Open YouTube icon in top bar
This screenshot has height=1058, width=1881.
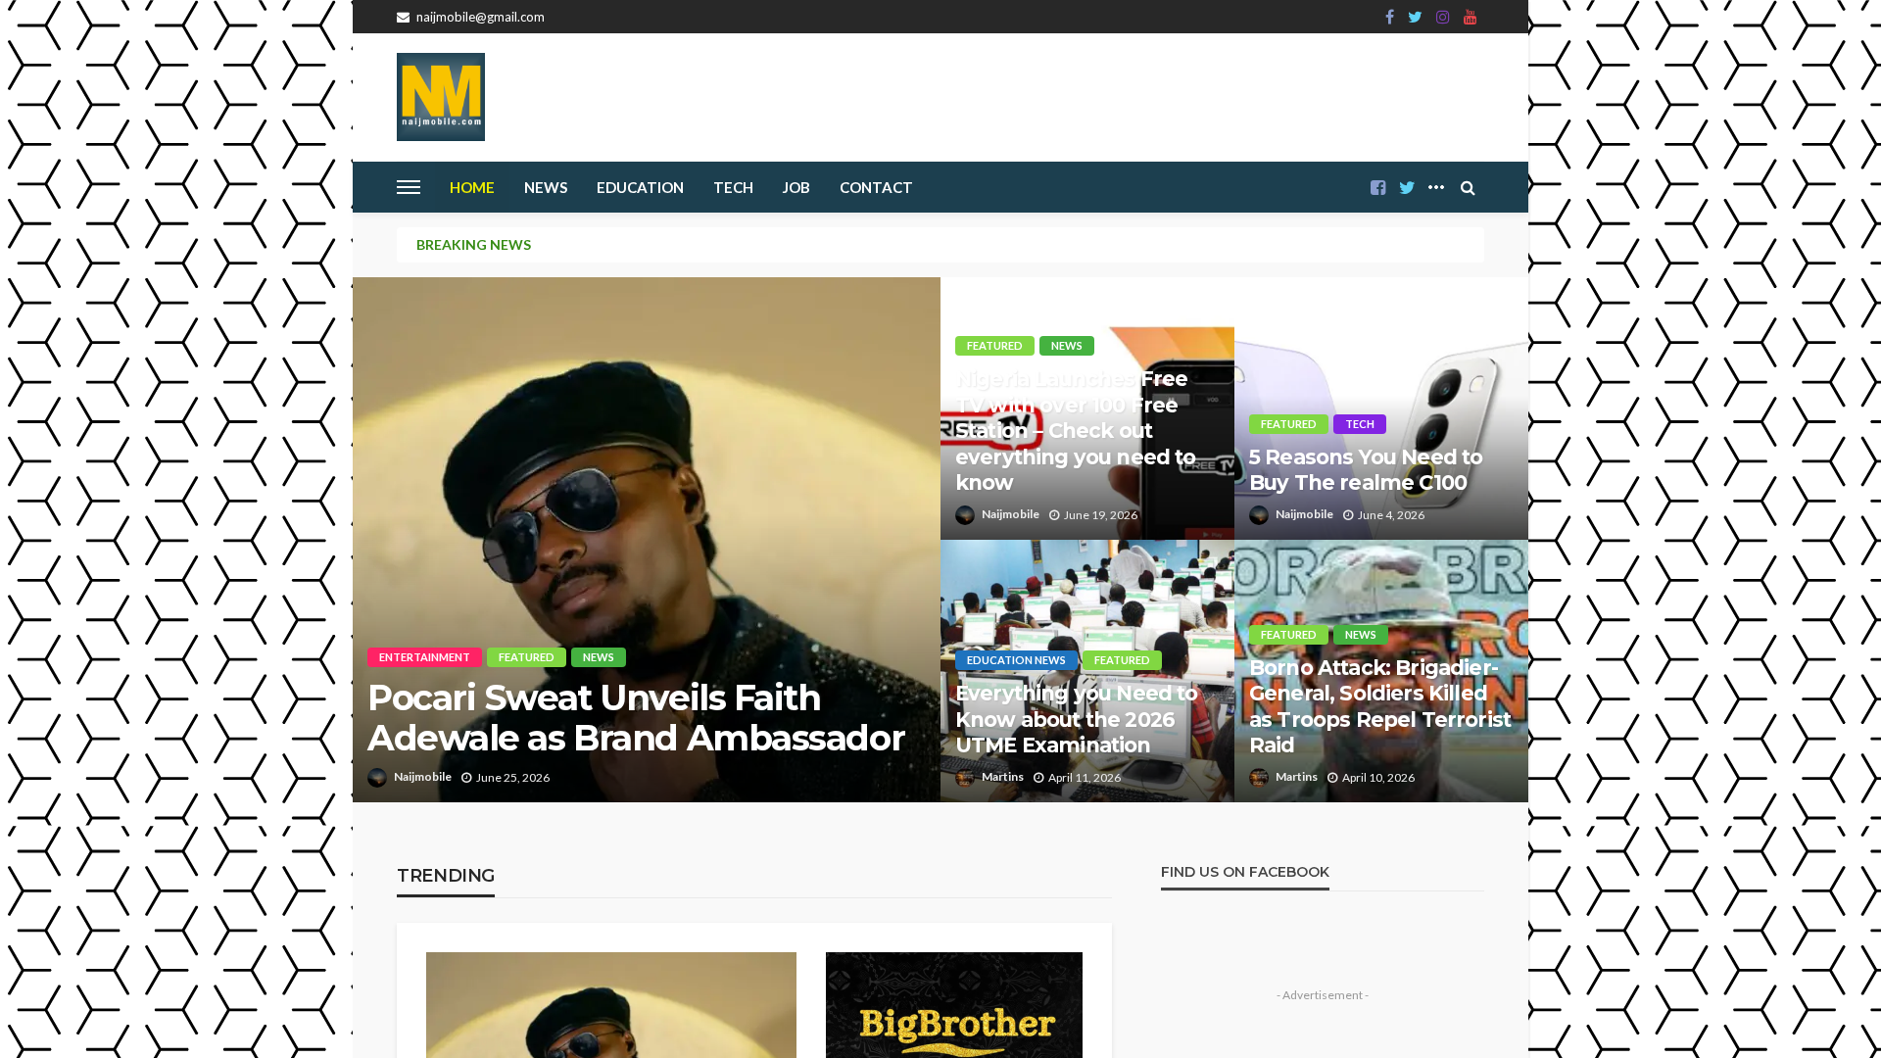point(1470,17)
